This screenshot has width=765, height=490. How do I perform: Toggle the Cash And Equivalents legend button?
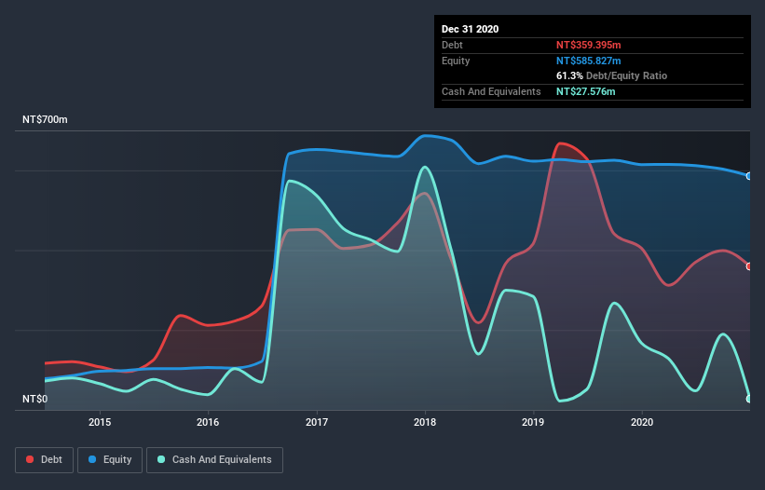coord(214,460)
